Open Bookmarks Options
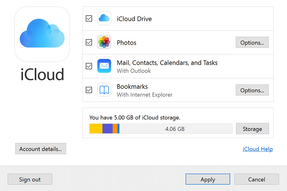 (x=252, y=90)
